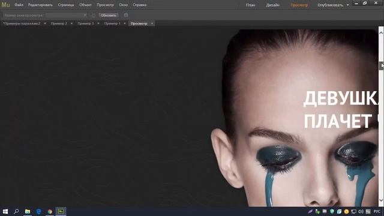Click the Adobe Muse Mu logo icon
Image resolution: width=384 pixels, height=216 pixels.
(x=5, y=5)
